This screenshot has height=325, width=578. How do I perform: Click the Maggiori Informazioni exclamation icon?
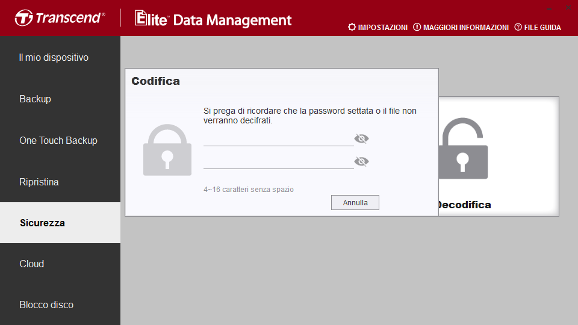click(417, 27)
